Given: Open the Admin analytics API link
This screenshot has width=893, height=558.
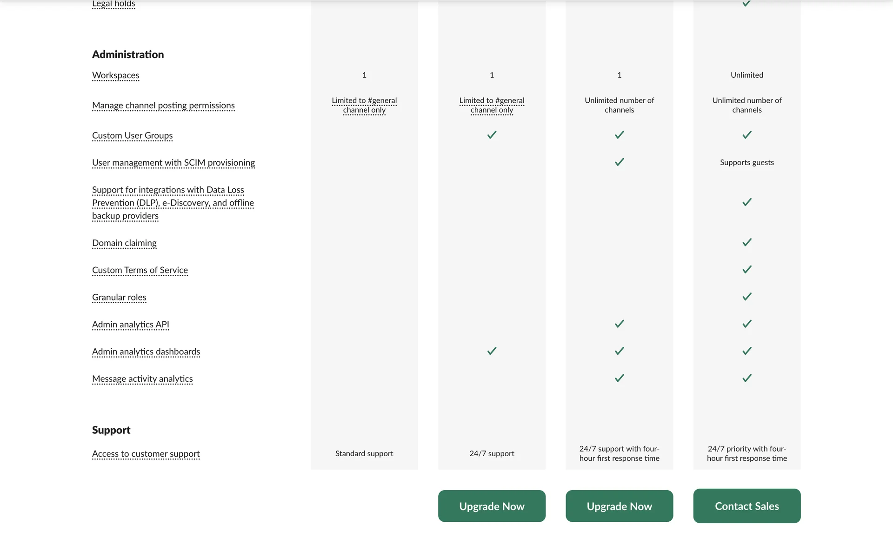Looking at the screenshot, I should (x=131, y=325).
